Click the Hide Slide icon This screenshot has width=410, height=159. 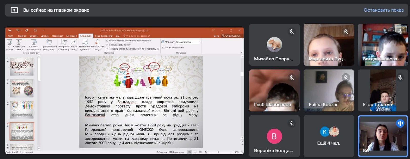pos(74,42)
